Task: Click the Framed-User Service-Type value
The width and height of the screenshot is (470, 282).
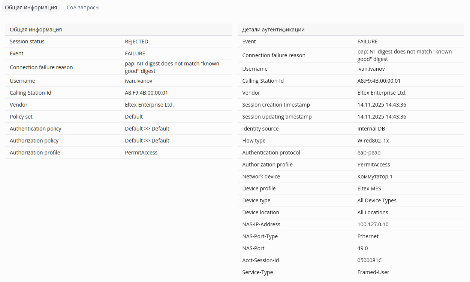Action: [x=373, y=272]
